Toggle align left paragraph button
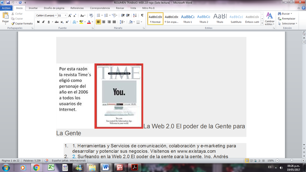 click(x=98, y=22)
